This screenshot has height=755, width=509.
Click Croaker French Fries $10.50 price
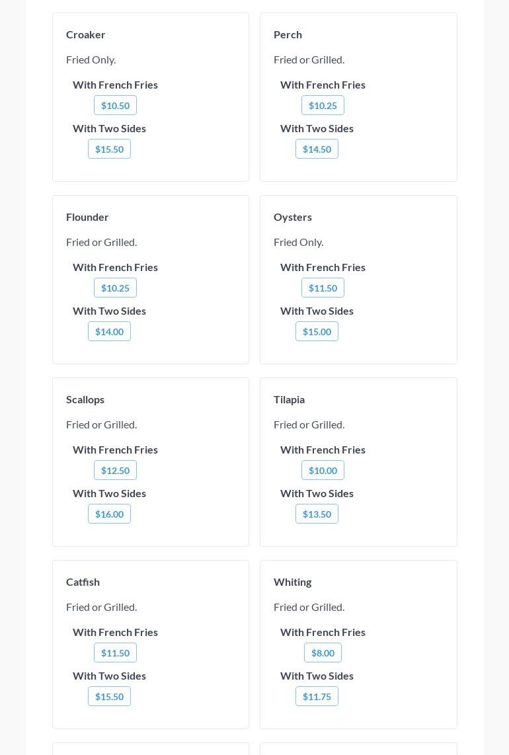tap(115, 105)
